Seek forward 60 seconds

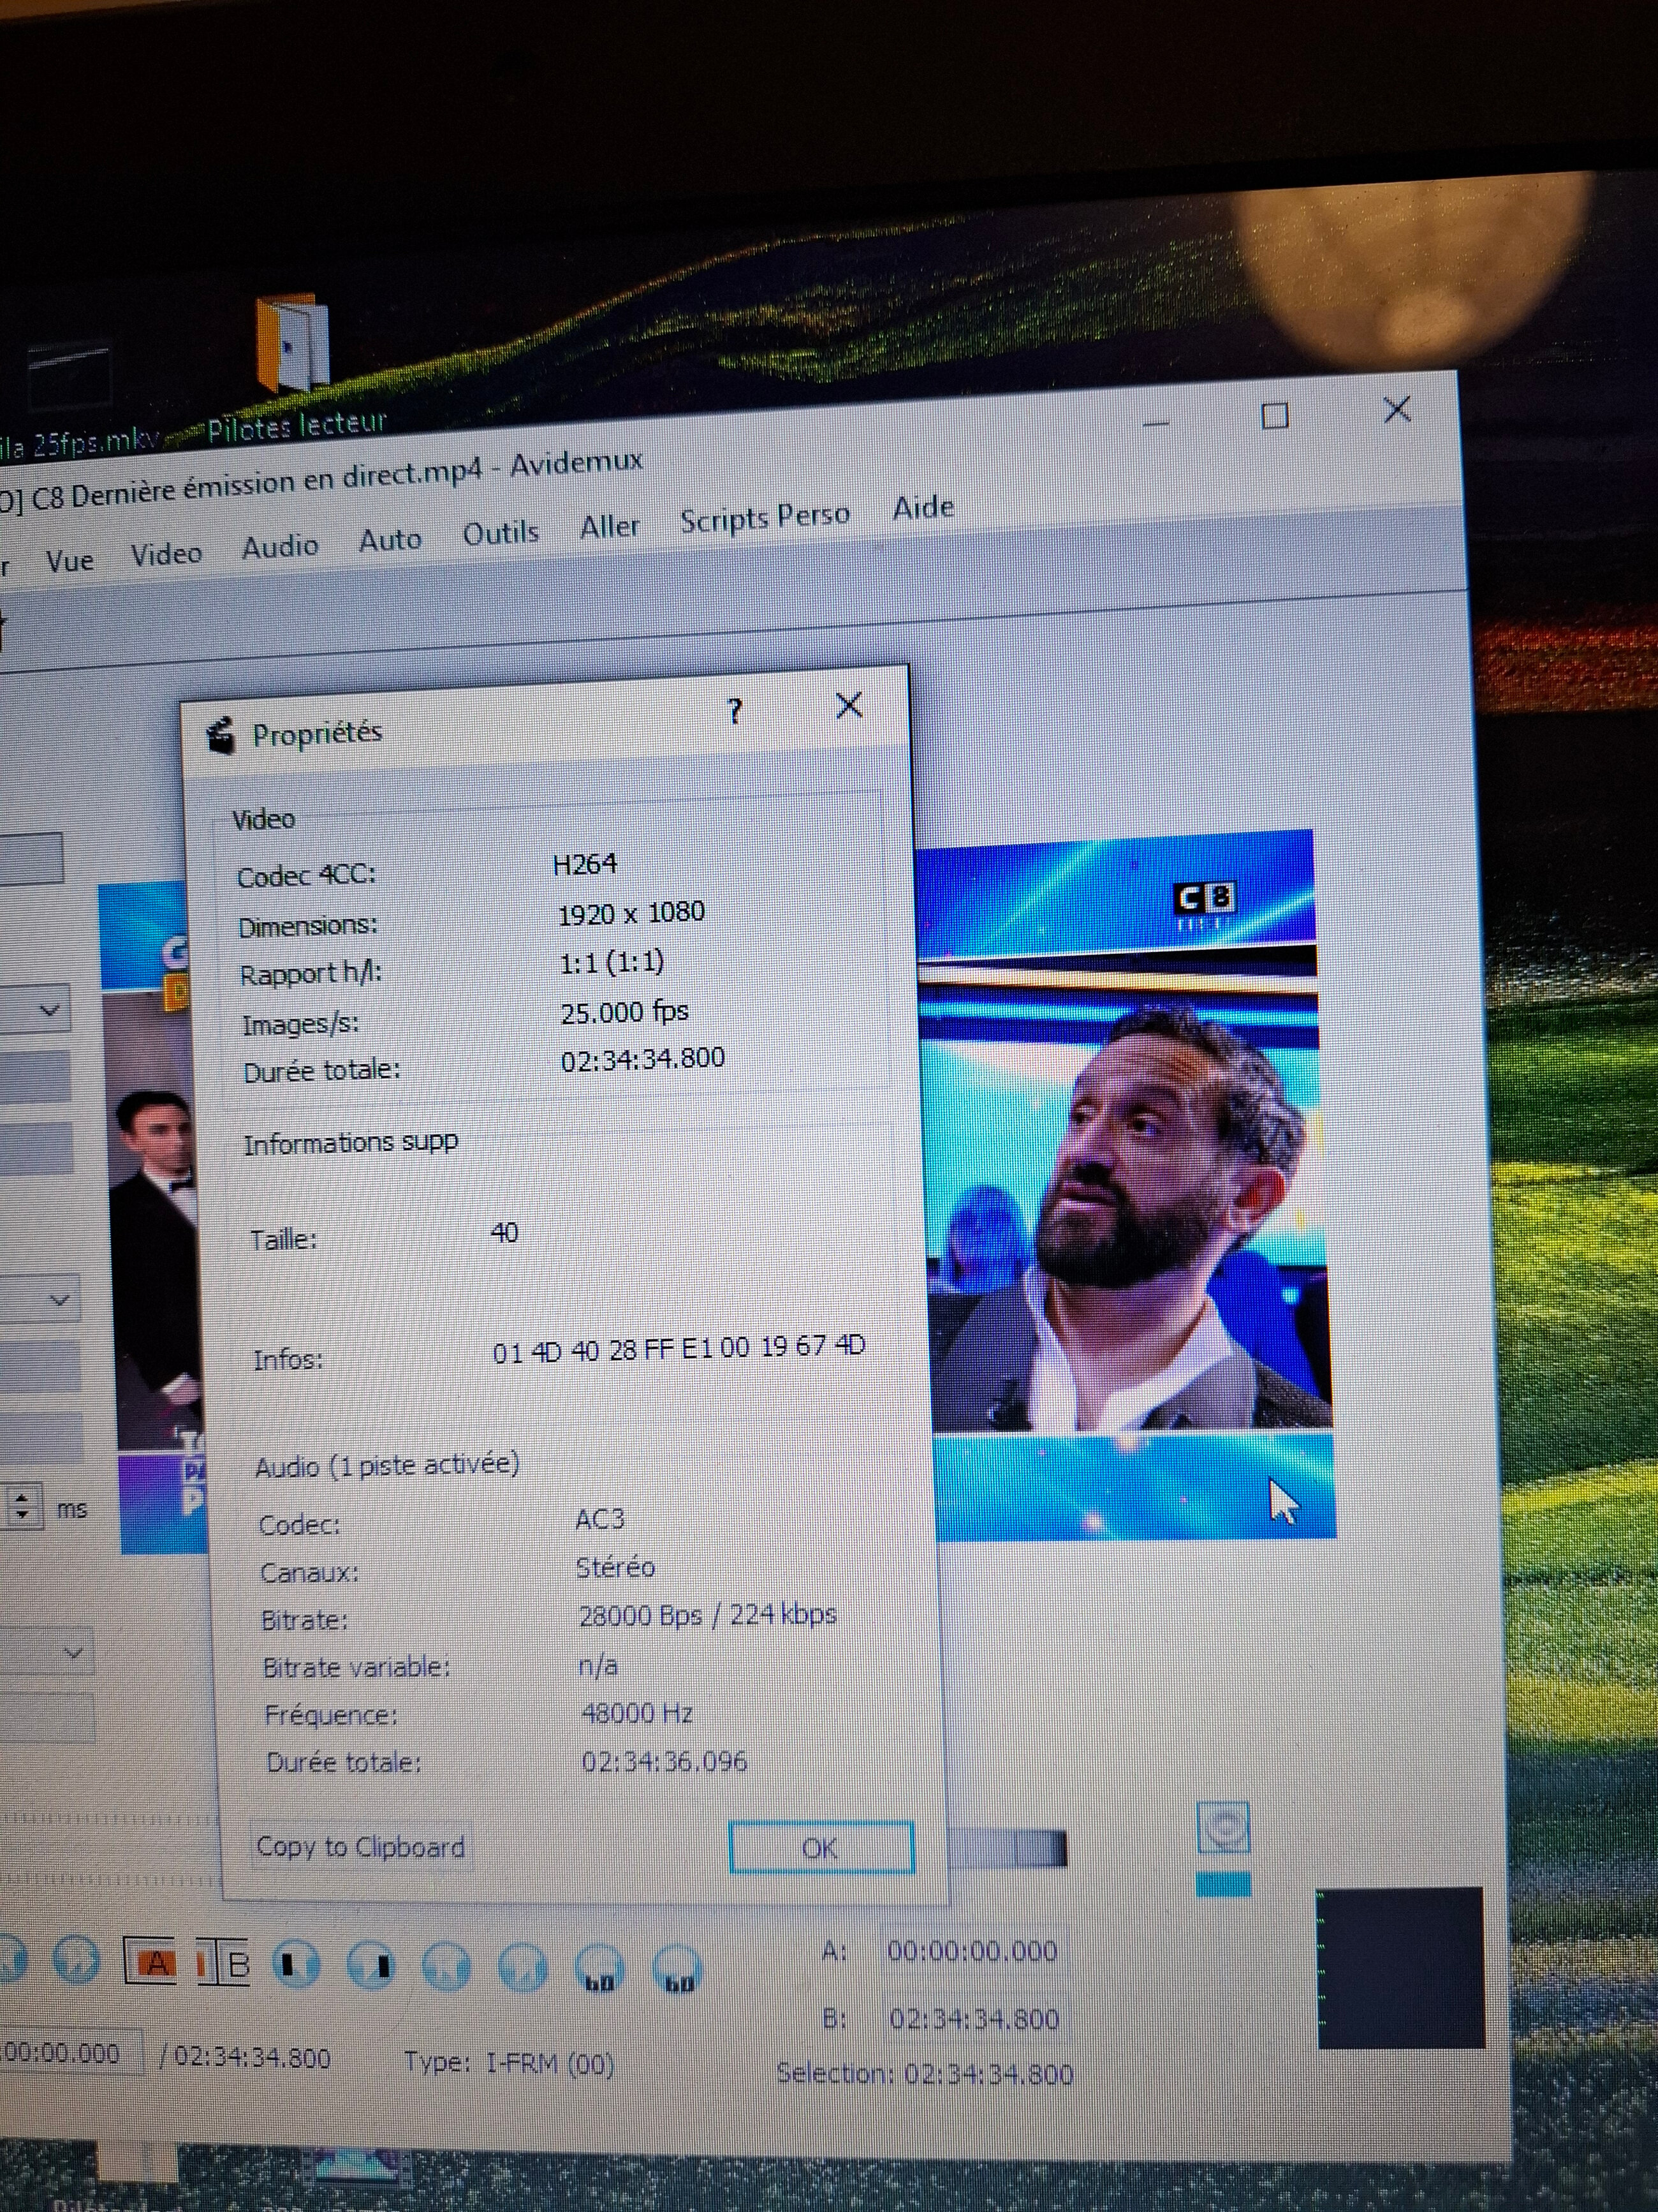pyautogui.click(x=678, y=1970)
